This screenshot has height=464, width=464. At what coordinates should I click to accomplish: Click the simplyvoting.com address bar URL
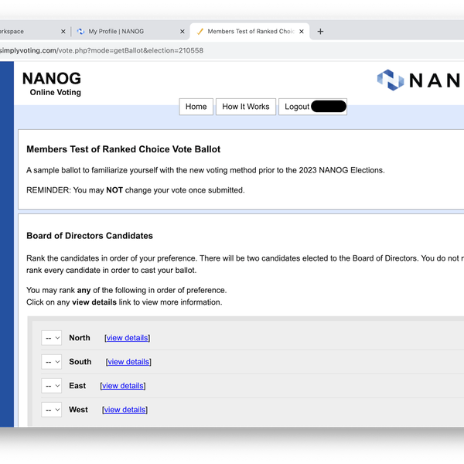pos(101,50)
